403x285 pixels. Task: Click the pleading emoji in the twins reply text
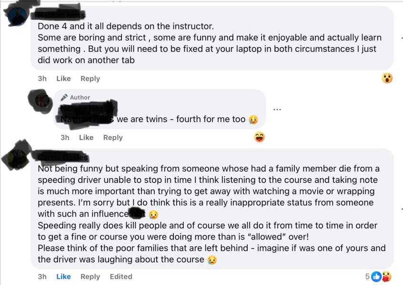click(253, 119)
